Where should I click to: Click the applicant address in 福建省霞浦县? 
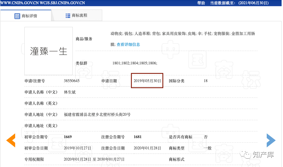pos(97,115)
